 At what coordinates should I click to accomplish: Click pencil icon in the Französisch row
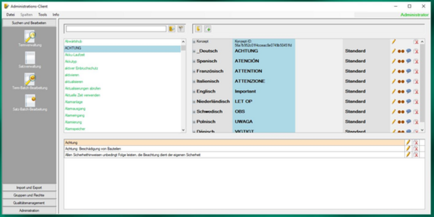click(x=394, y=71)
